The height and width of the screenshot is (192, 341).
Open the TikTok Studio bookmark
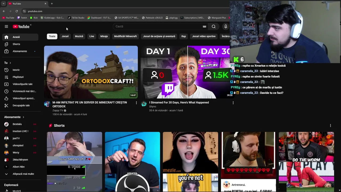tap(76, 18)
